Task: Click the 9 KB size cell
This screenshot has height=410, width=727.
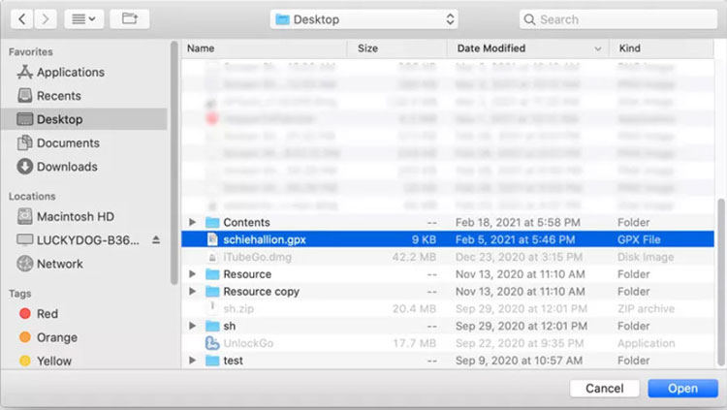Action: coord(424,239)
